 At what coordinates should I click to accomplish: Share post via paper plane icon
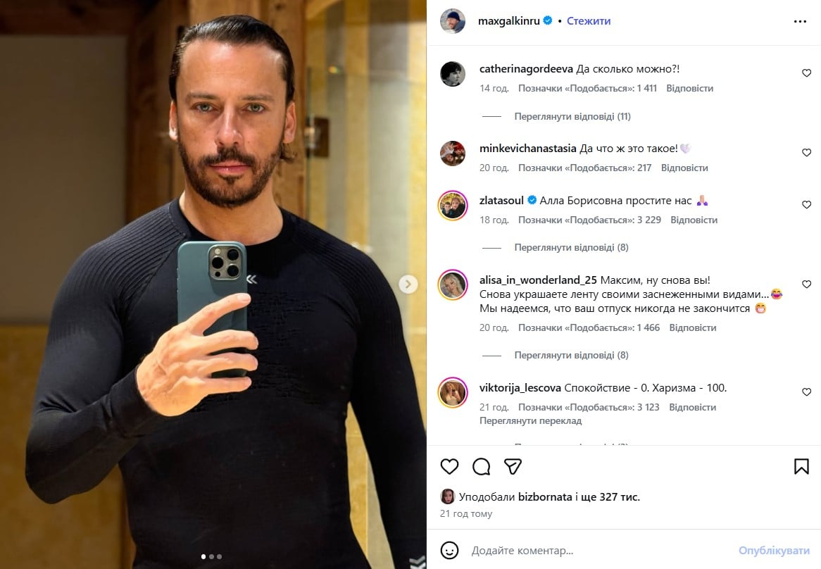[x=513, y=466]
